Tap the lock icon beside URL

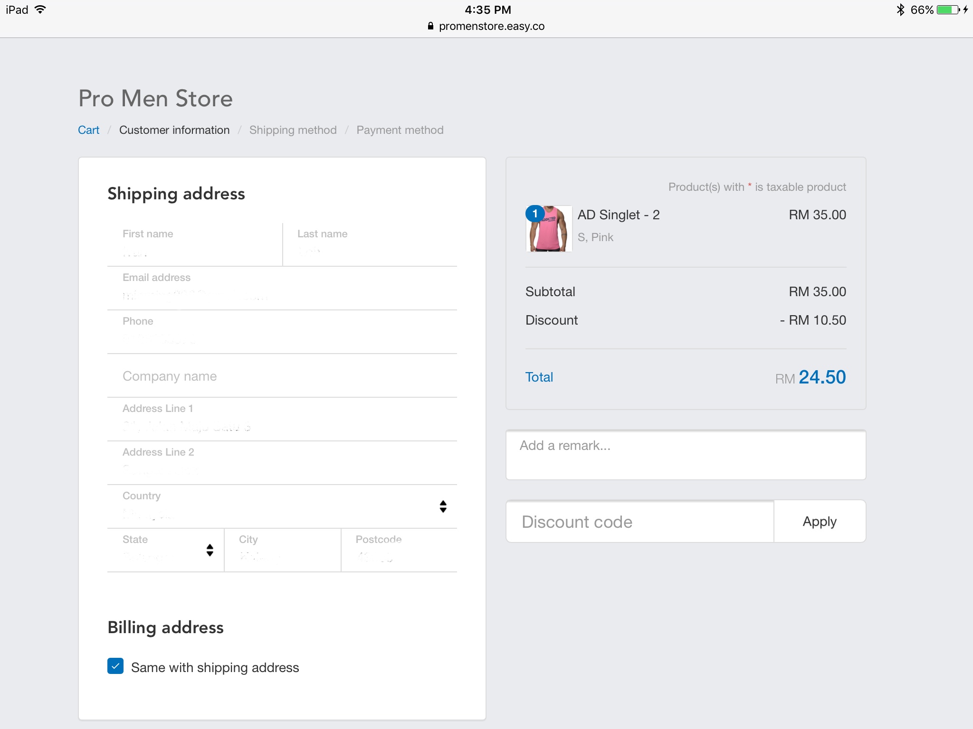[430, 26]
